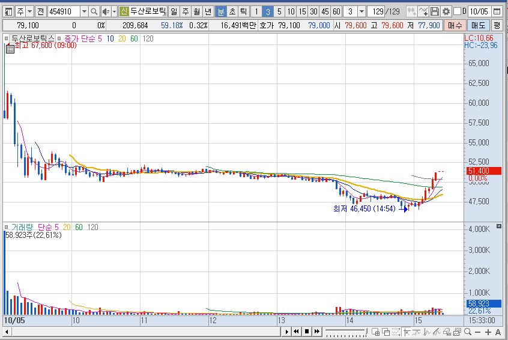The image size is (508, 340).
Task: Click the save chart floppy icon
Action: point(435,12)
